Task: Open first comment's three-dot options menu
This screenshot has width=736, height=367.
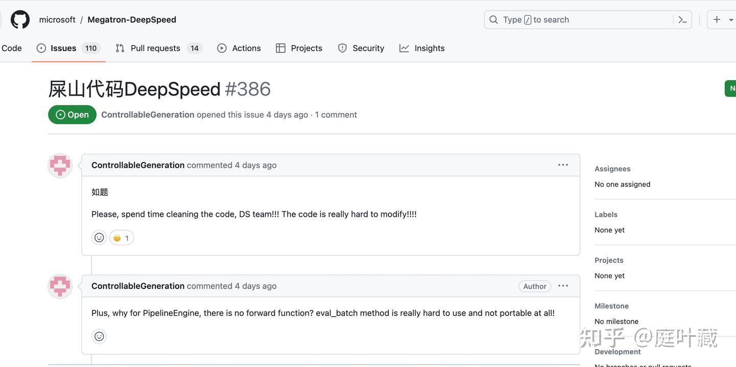Action: [x=563, y=165]
